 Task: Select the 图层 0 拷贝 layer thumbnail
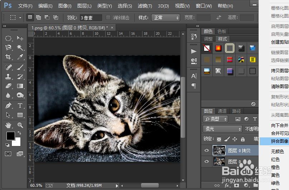pyautogui.click(x=219, y=150)
